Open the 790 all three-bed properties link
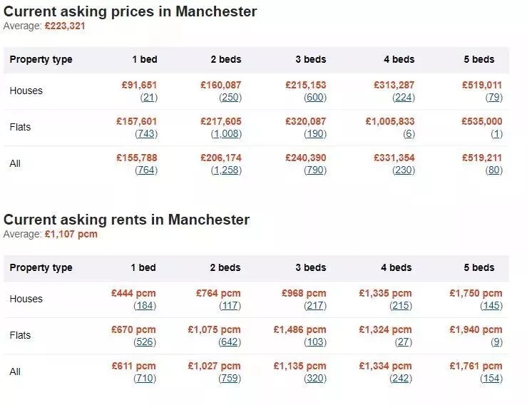Image resolution: width=527 pixels, height=405 pixels. (315, 170)
